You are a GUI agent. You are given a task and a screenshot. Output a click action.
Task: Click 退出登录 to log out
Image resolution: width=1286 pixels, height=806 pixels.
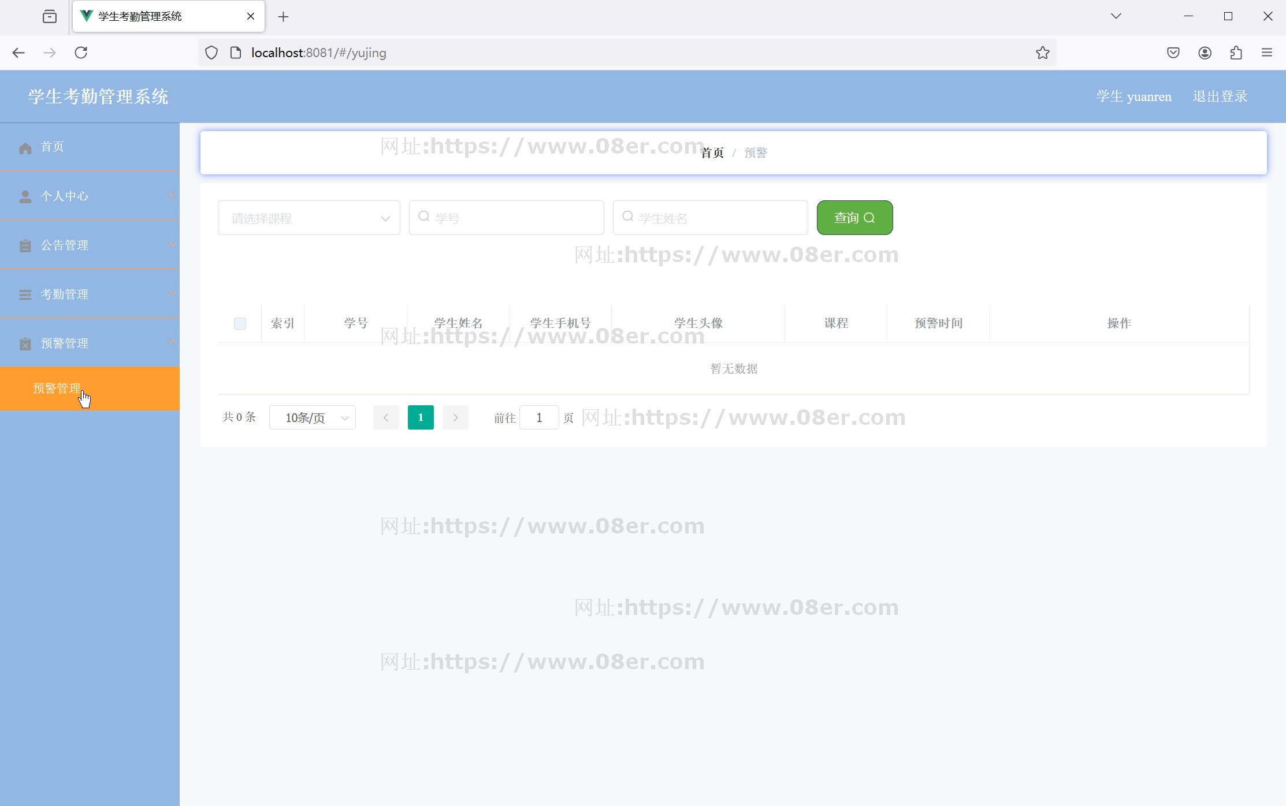1220,96
